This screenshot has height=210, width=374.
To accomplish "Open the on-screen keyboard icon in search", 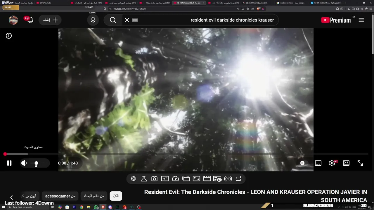I will pos(135,20).
